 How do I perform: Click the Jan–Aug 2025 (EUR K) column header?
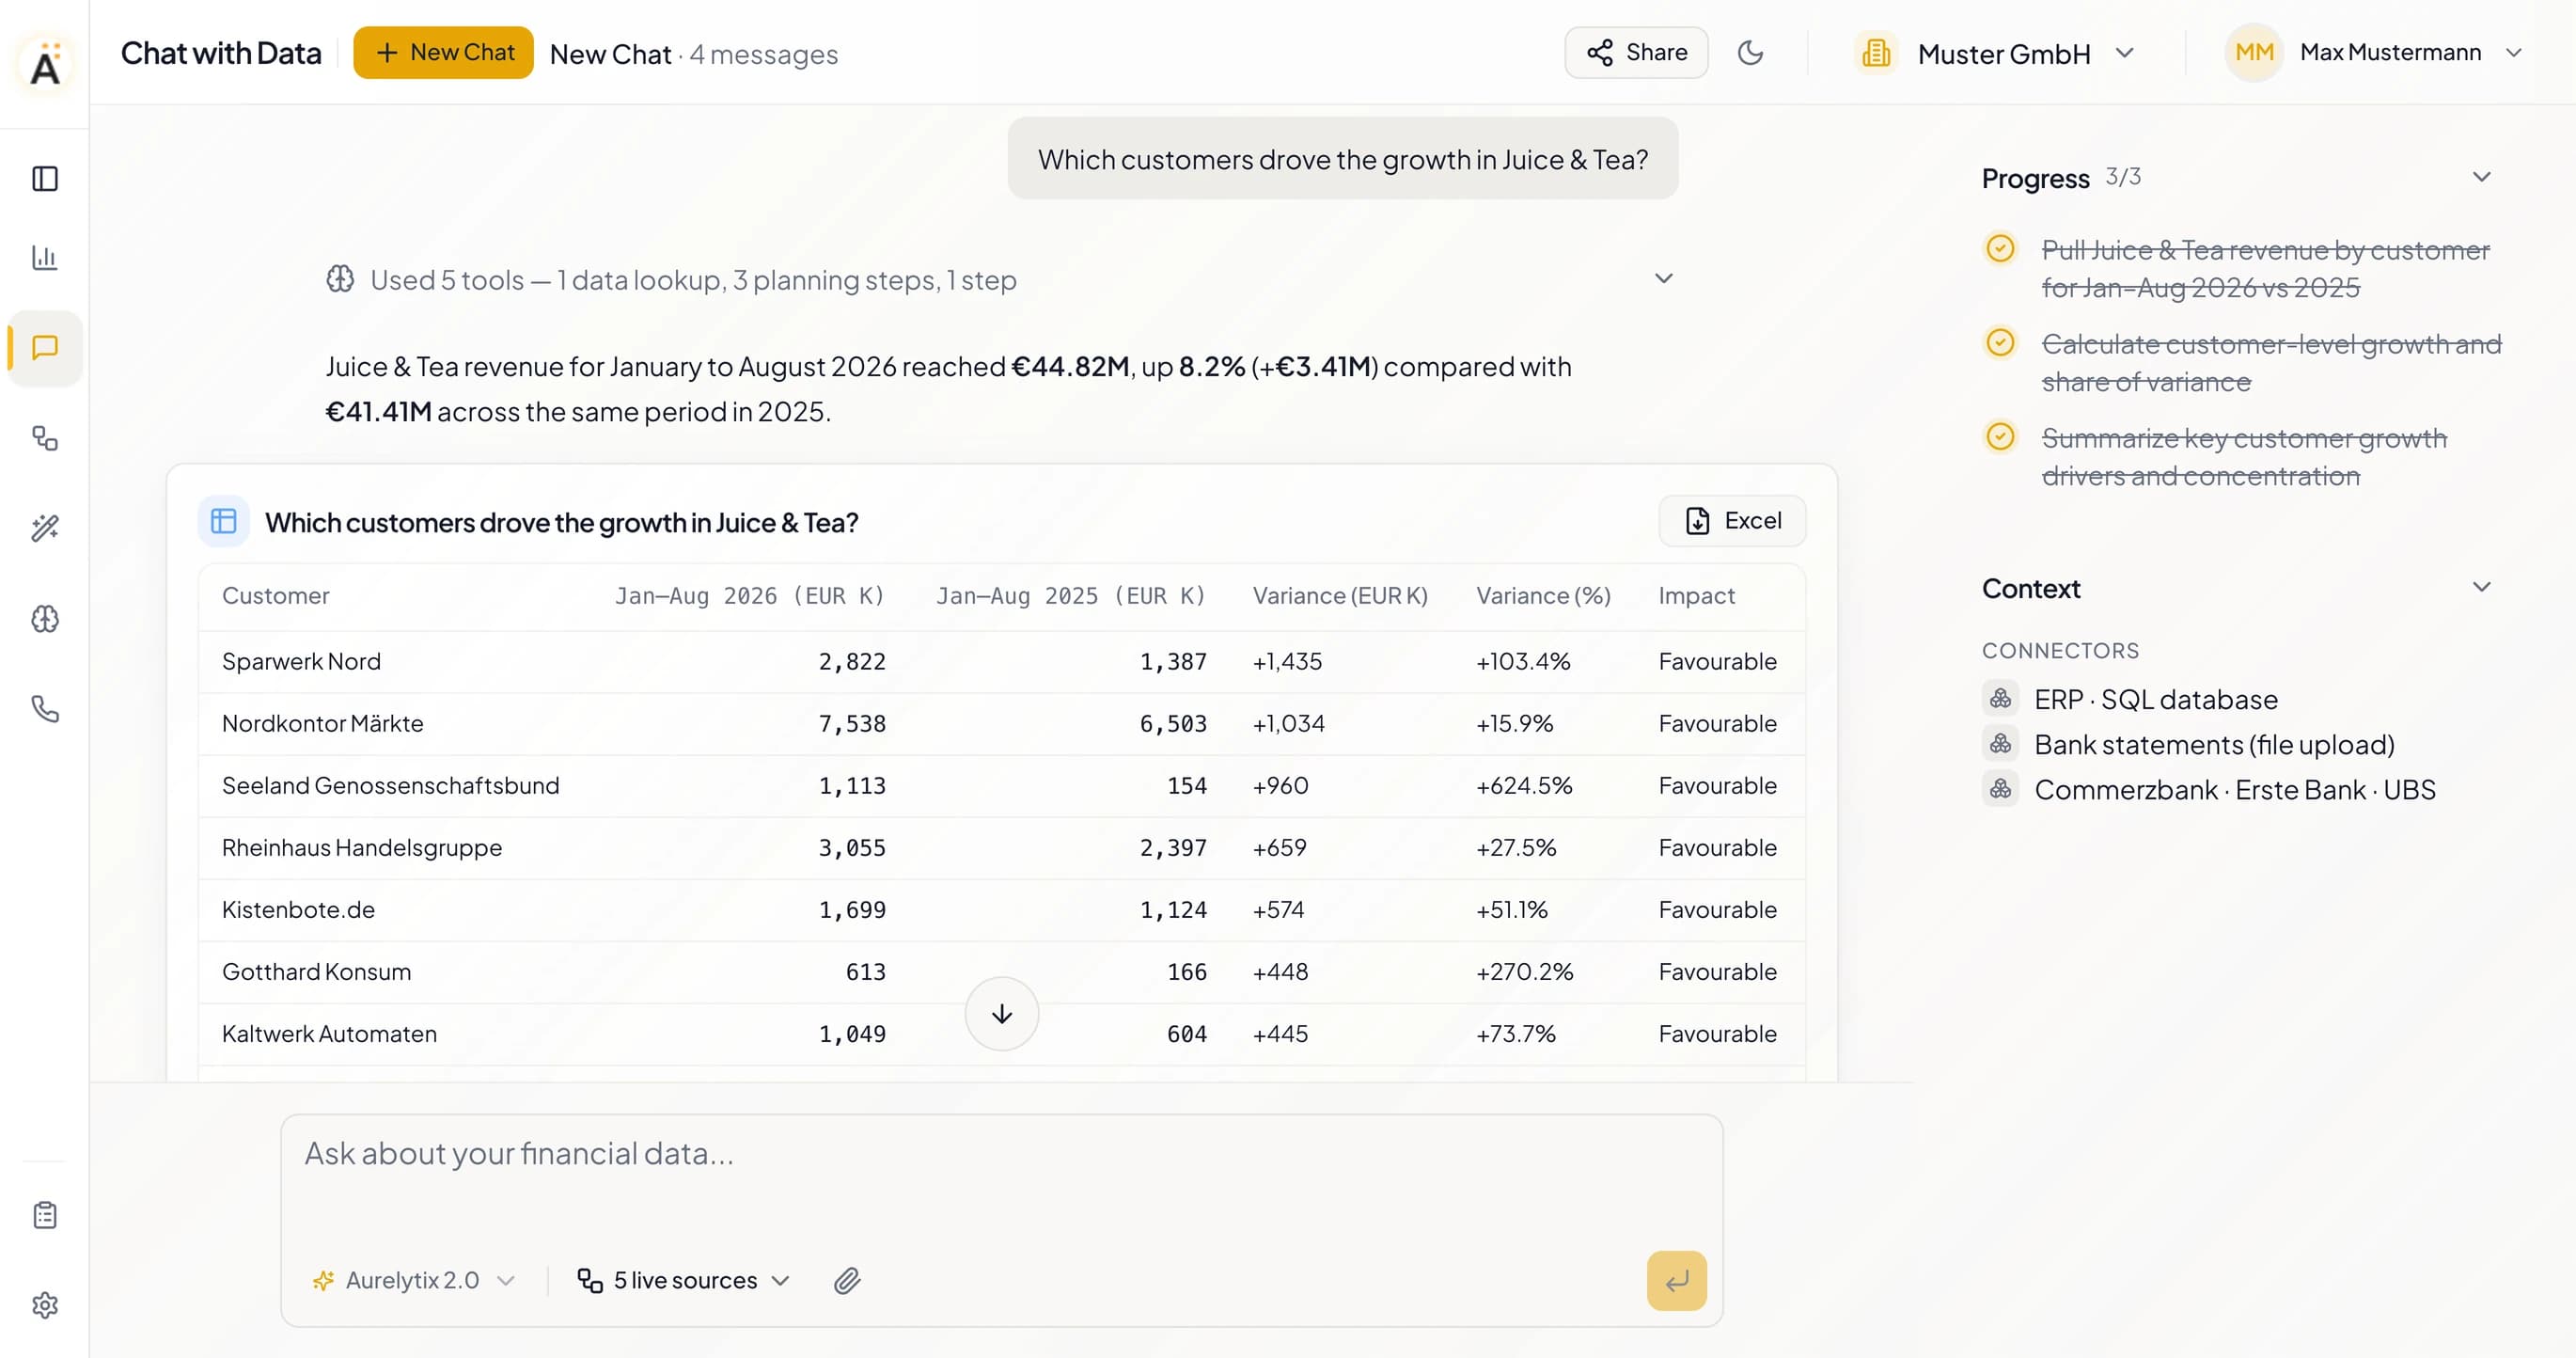1071,596
